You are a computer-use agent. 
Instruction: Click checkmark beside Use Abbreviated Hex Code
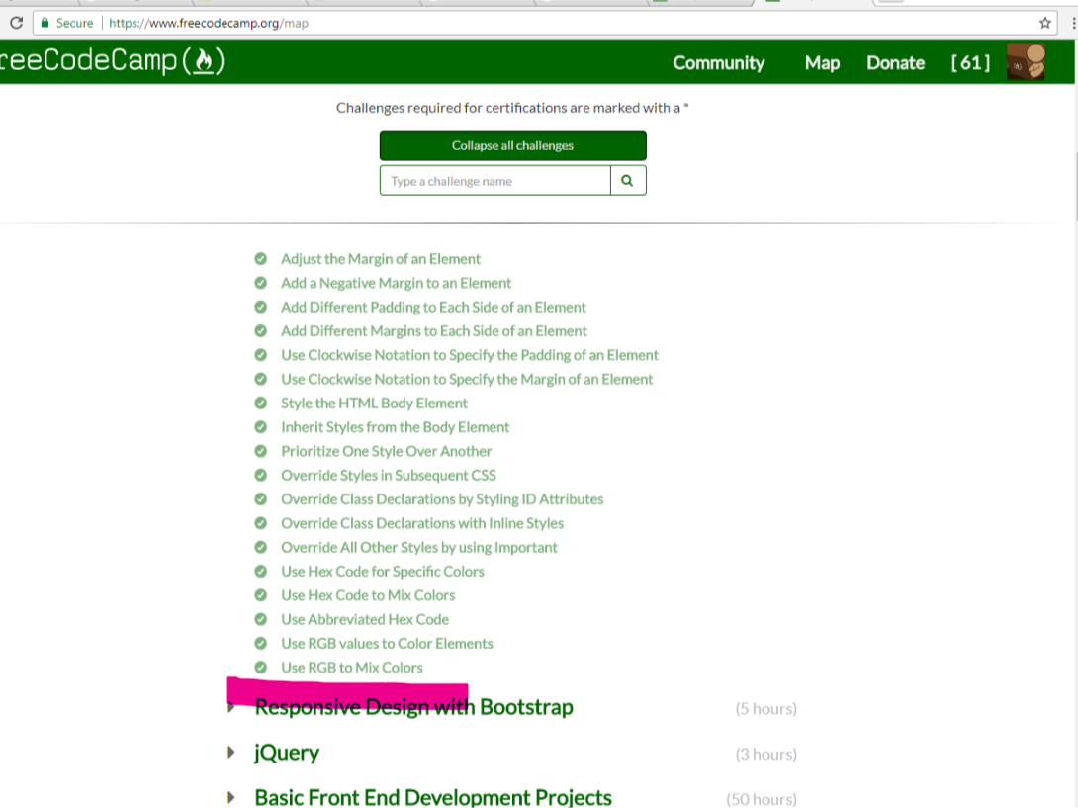[260, 619]
